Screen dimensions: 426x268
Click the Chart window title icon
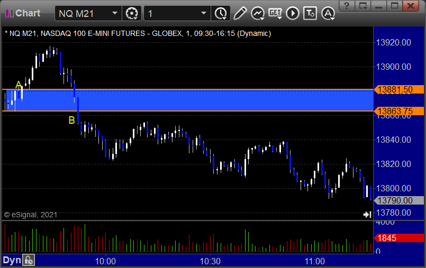(x=10, y=13)
